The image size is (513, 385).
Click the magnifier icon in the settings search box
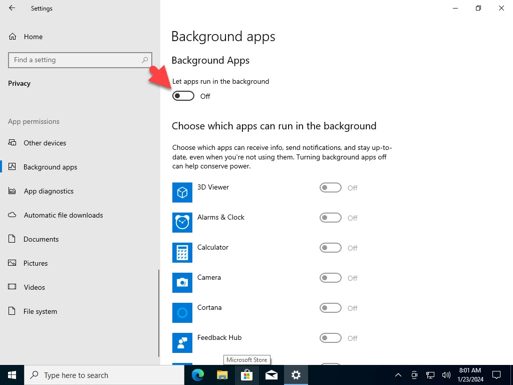(145, 60)
